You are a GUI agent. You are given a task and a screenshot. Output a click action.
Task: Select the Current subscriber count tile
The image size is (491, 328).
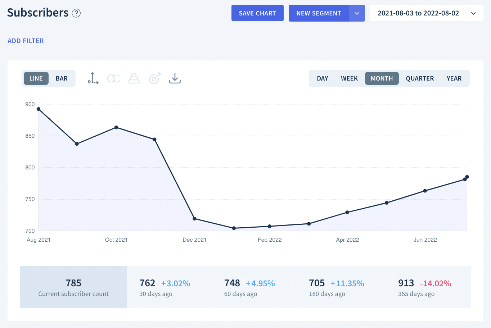tap(73, 287)
